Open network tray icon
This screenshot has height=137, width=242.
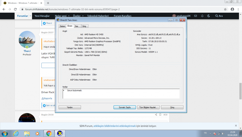pos(219,134)
